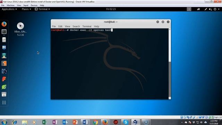
Task: Open Firefox from Windows taskbar
Action: click(105, 122)
